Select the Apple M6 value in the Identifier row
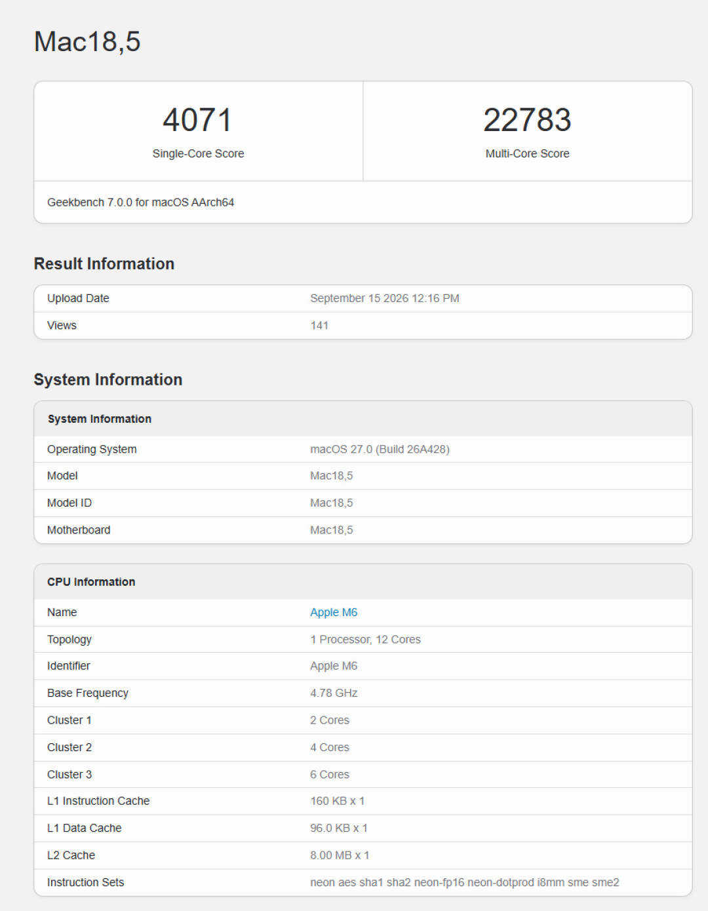The image size is (708, 911). click(x=334, y=666)
